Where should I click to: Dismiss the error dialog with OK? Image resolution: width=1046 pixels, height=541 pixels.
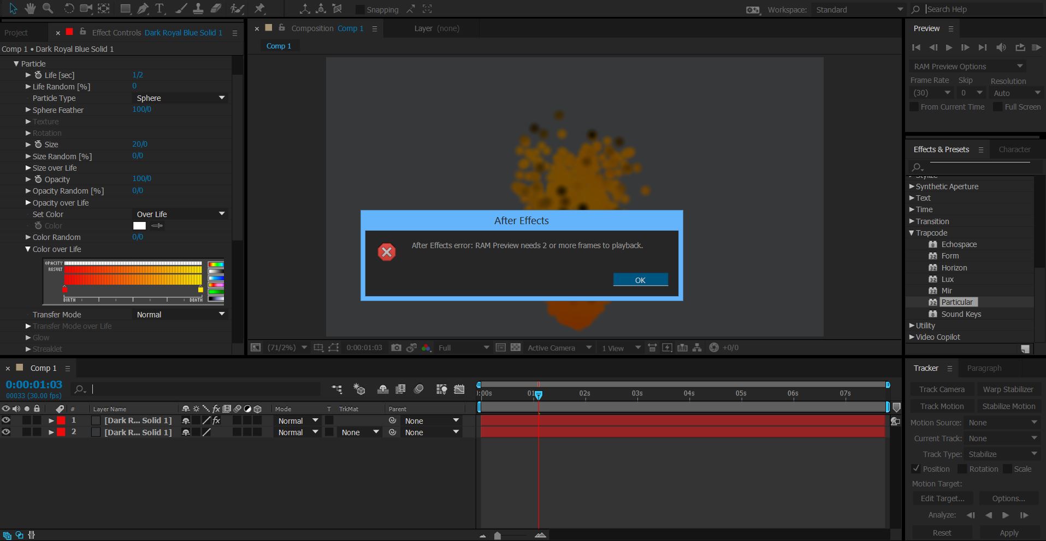click(640, 280)
